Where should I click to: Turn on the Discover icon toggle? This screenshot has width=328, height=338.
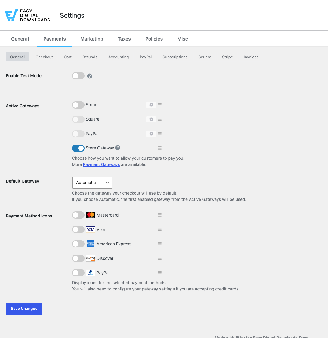click(x=78, y=258)
